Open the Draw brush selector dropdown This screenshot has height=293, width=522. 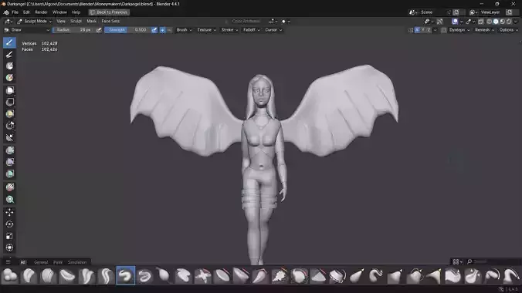tap(26, 30)
